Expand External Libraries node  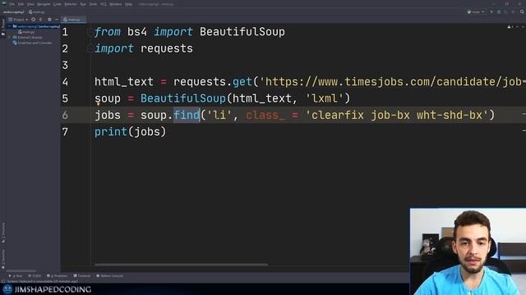click(x=9, y=38)
